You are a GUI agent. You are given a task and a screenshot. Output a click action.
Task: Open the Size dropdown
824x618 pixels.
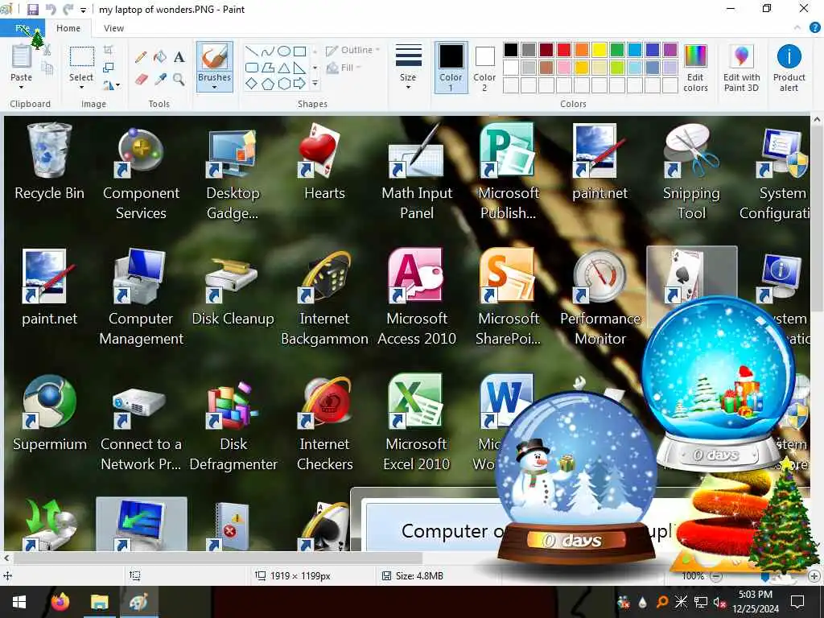[x=408, y=68]
